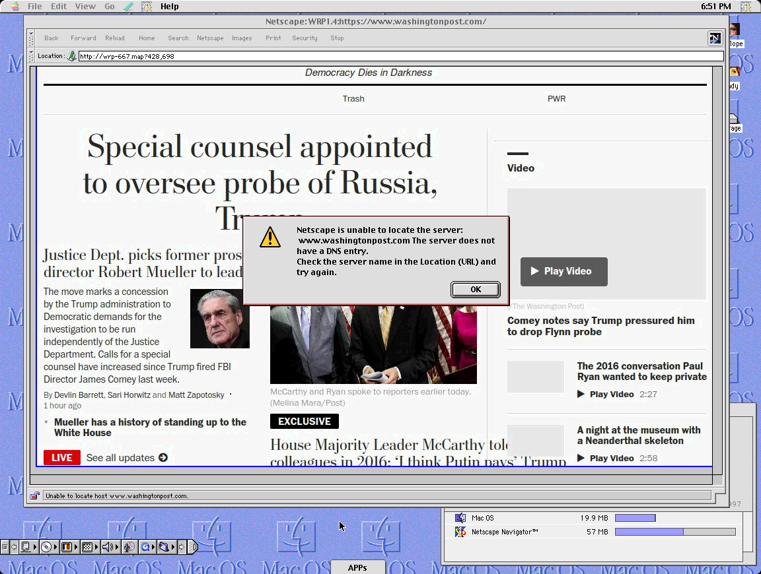Open the CD player Control Strip module
The width and height of the screenshot is (761, 574).
point(48,548)
